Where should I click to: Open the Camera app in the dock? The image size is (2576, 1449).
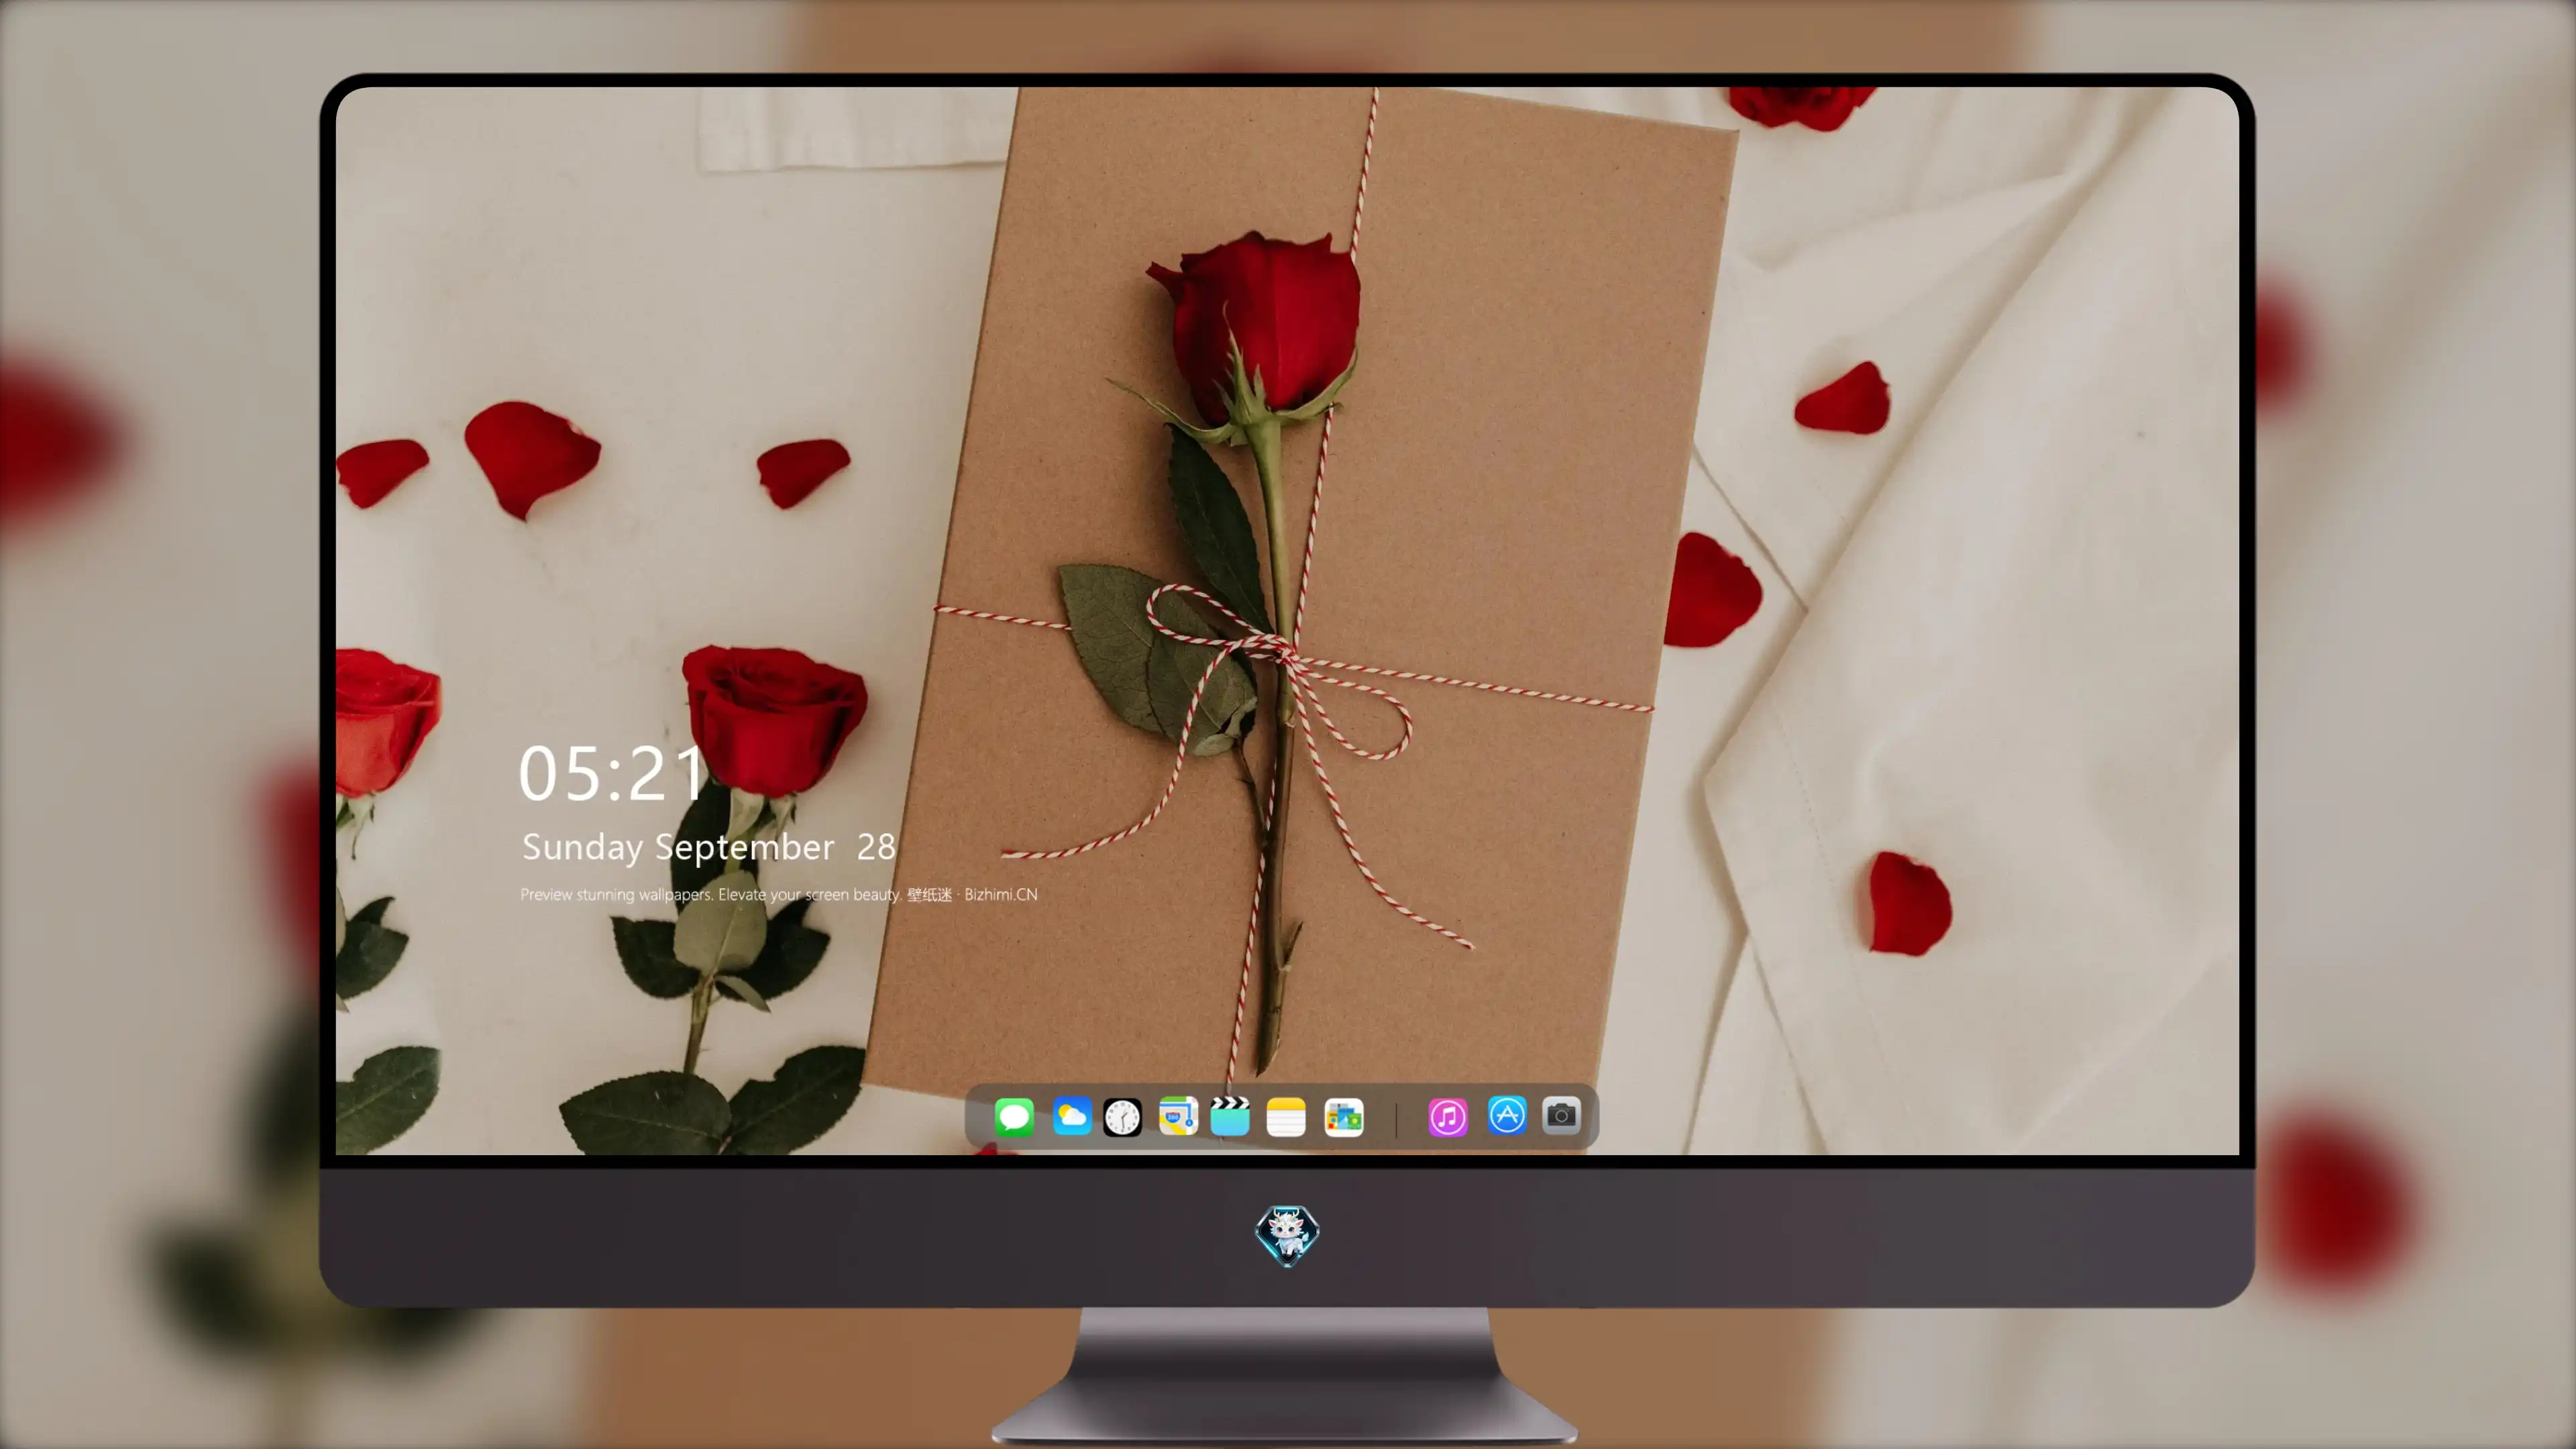(1561, 1115)
